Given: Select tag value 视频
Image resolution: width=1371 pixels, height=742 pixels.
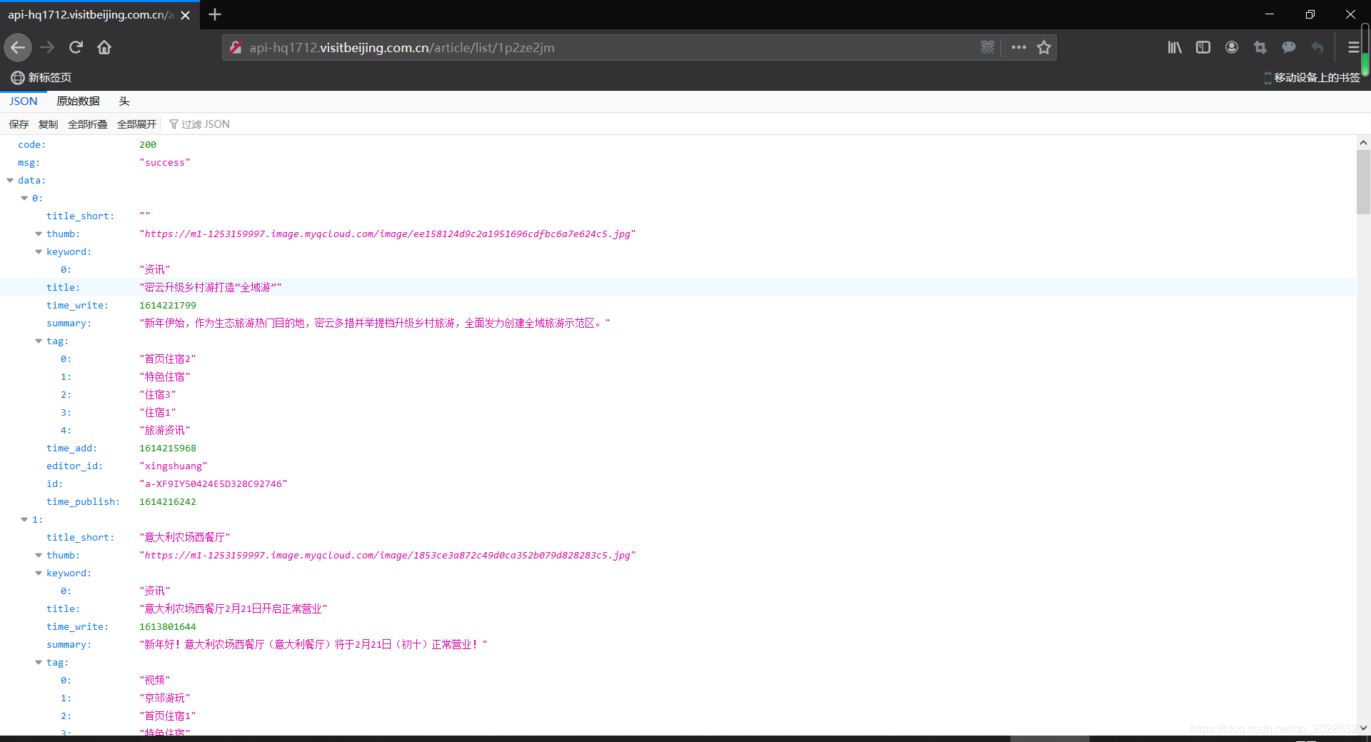Looking at the screenshot, I should 155,681.
